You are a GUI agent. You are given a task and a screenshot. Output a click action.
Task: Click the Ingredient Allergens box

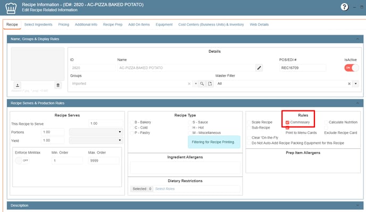point(185,168)
